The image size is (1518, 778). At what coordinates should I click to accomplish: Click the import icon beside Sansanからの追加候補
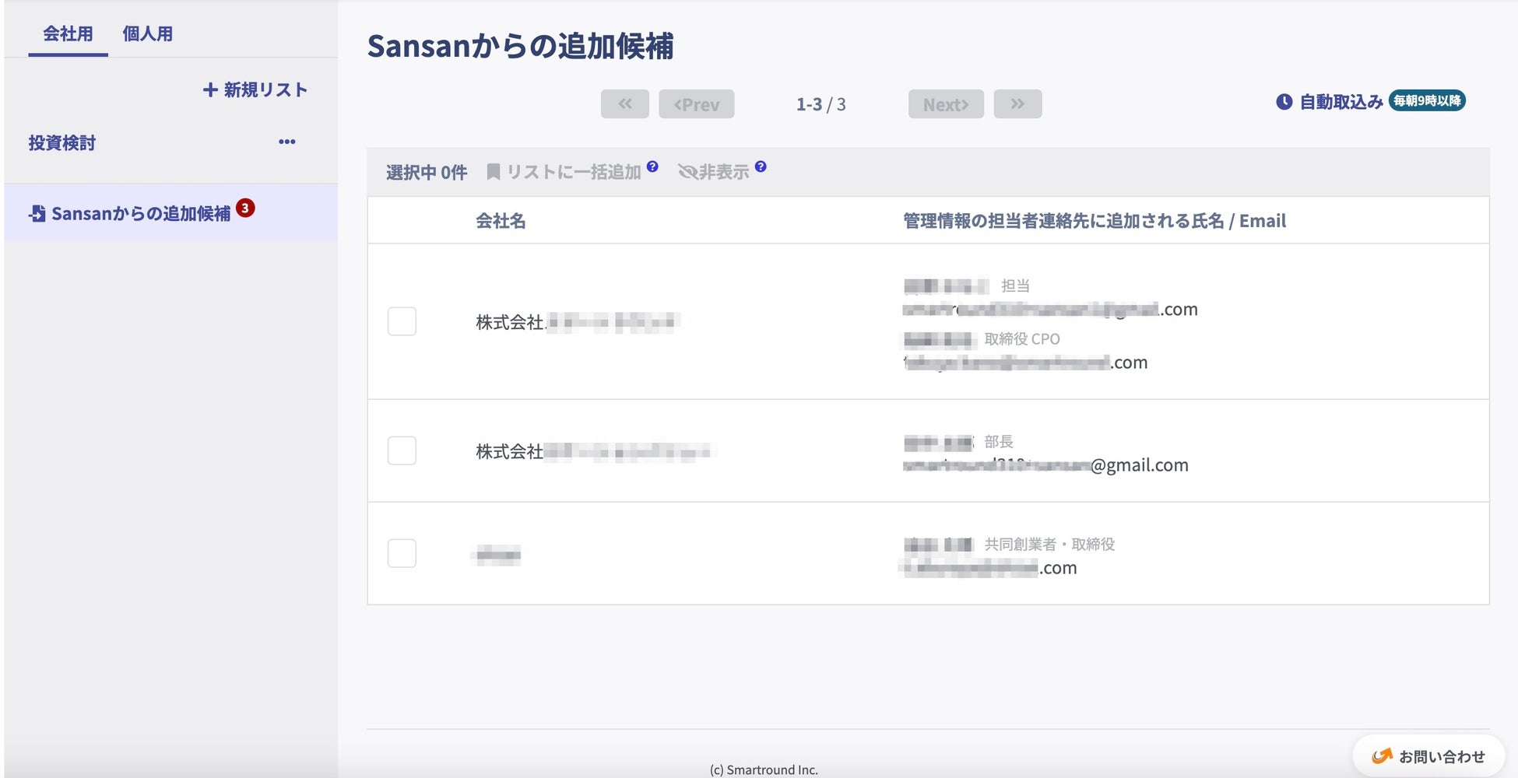coord(37,213)
